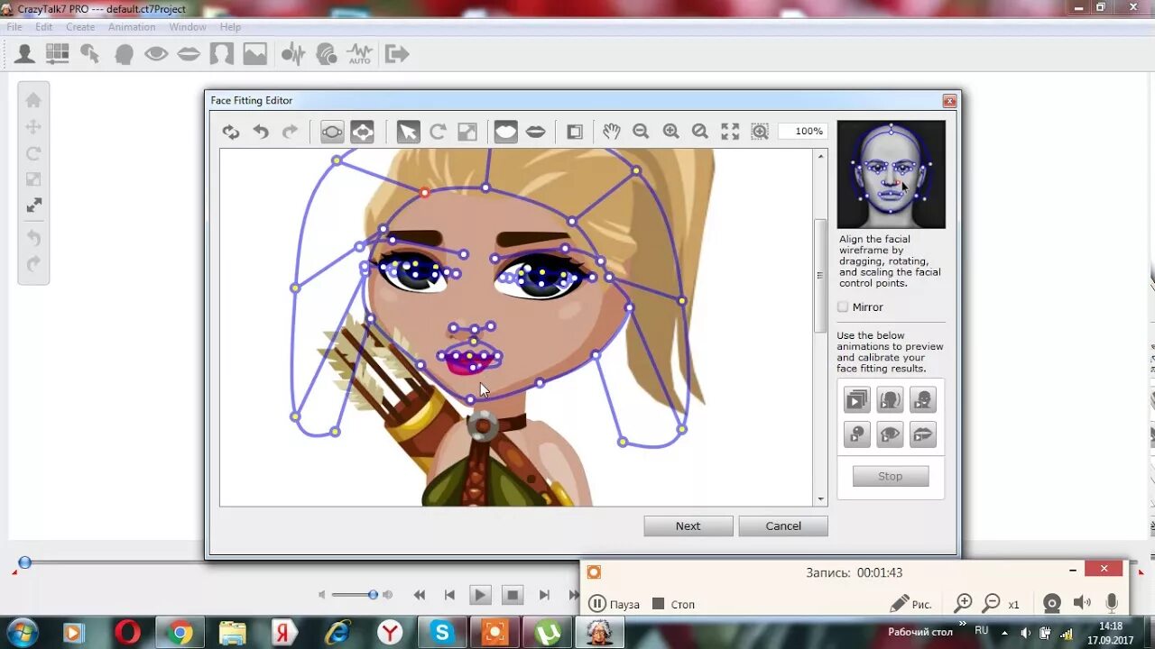
Task: Click the background mask toggle icon
Action: 575,132
